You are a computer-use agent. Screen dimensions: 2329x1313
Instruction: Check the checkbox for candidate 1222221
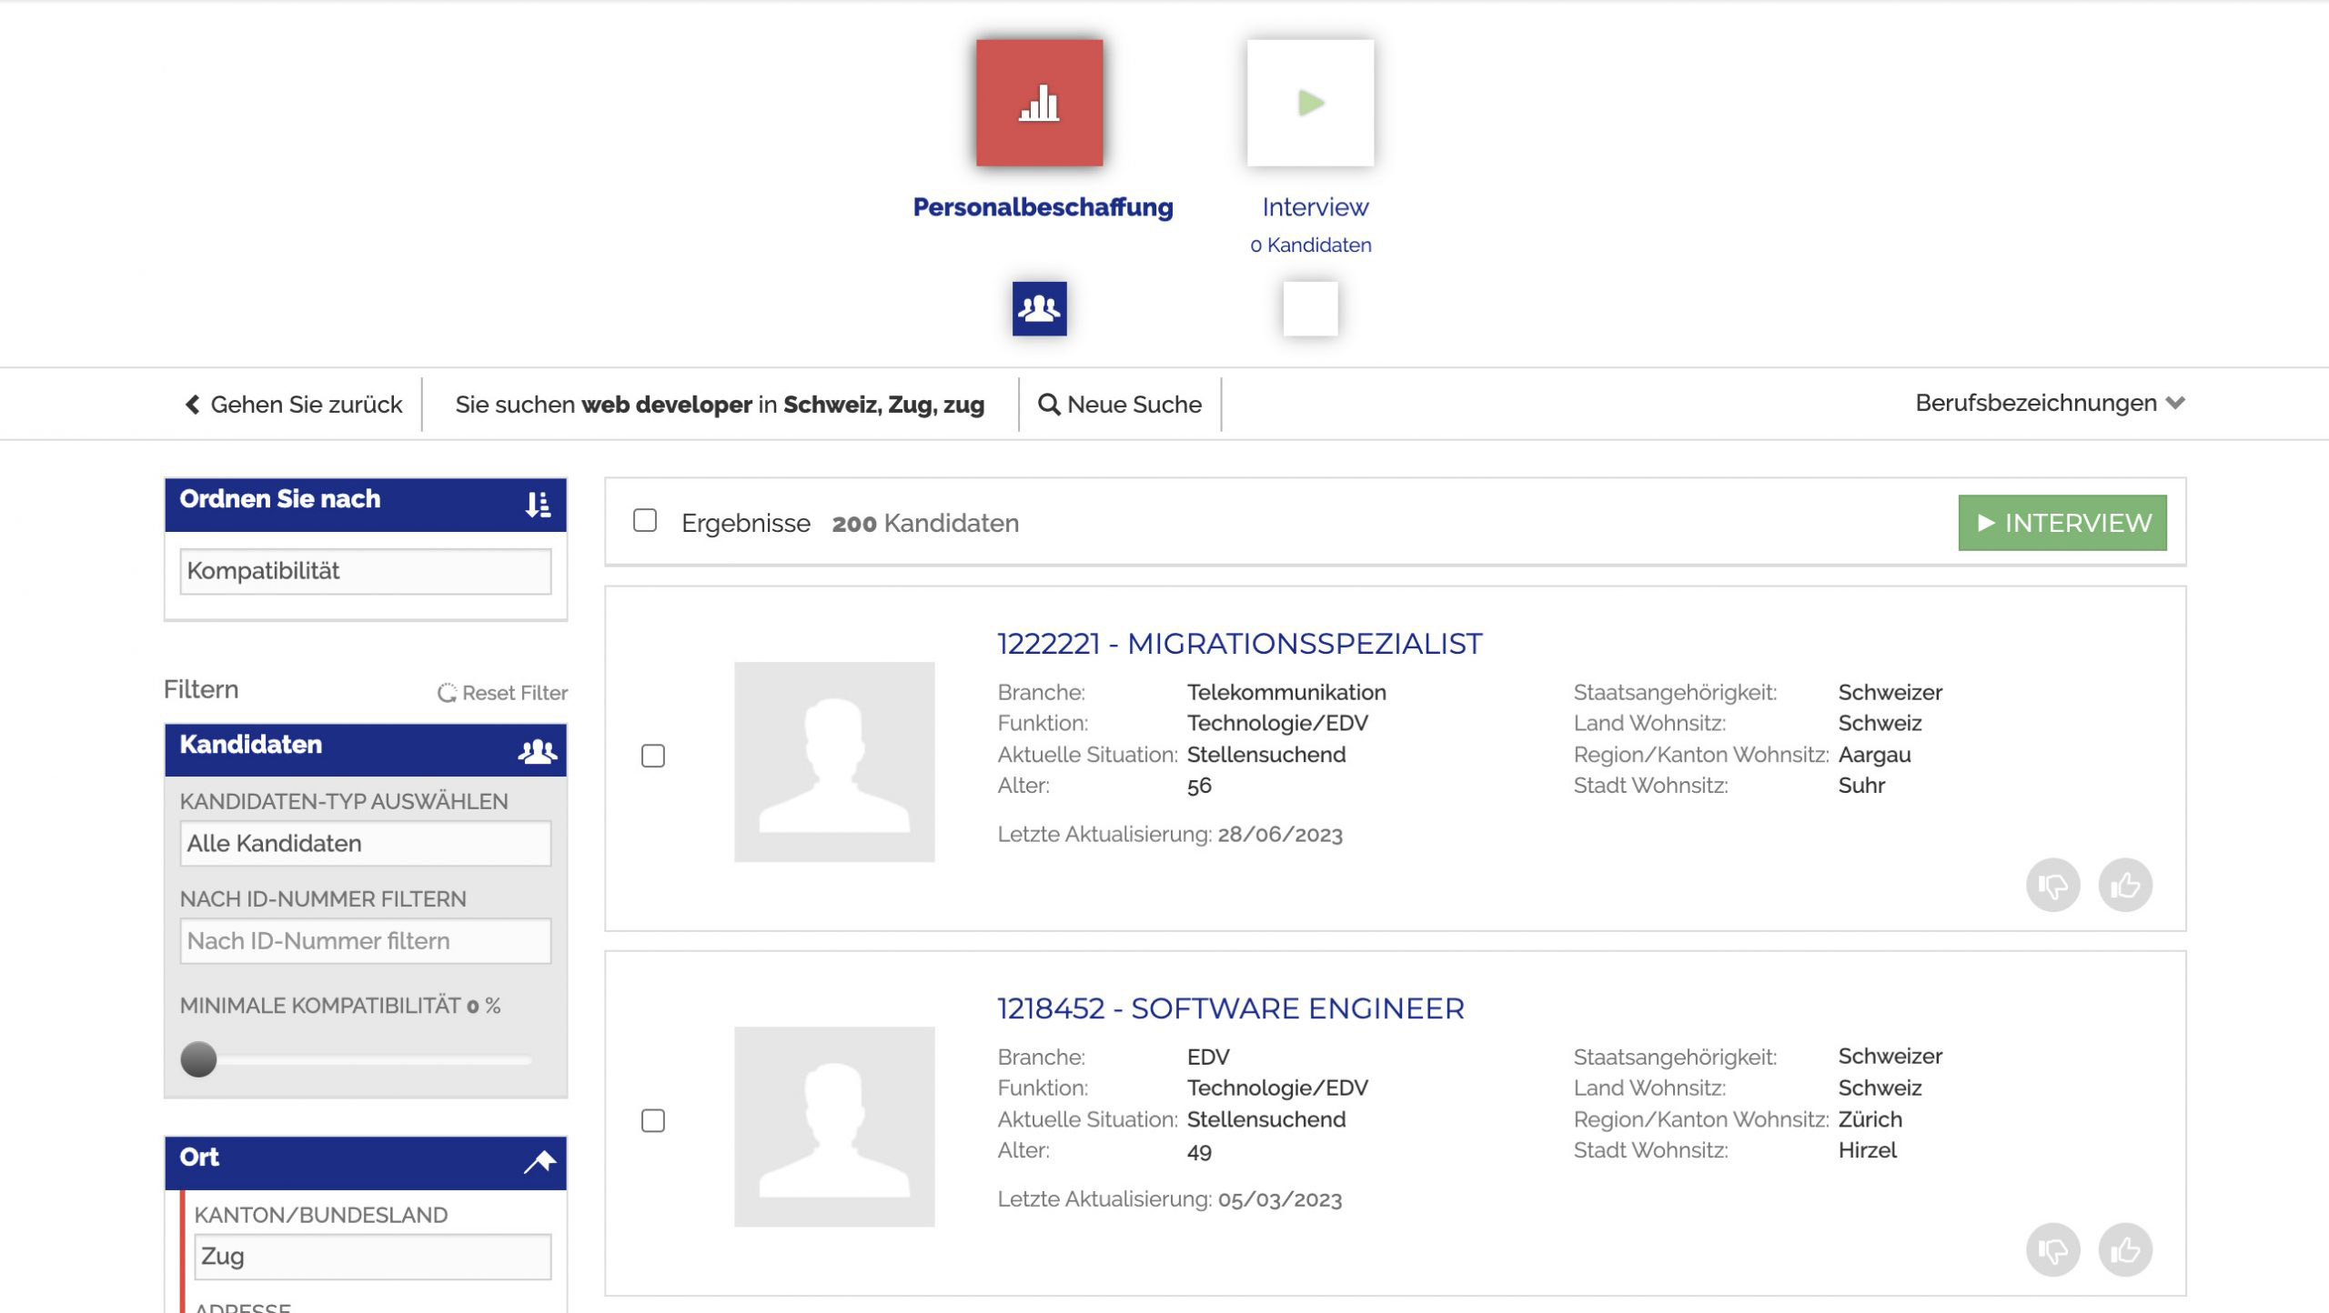651,755
